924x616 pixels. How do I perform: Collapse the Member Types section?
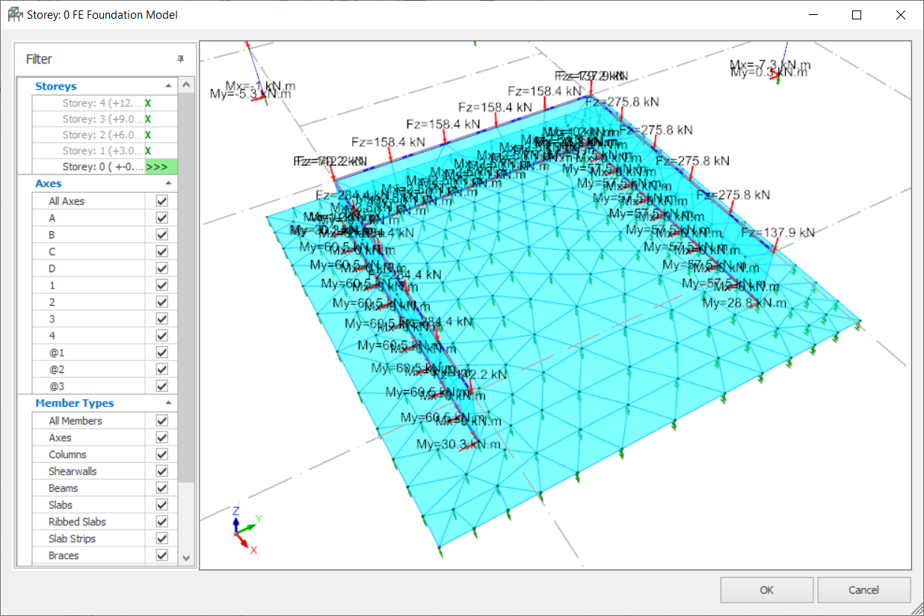click(x=168, y=403)
